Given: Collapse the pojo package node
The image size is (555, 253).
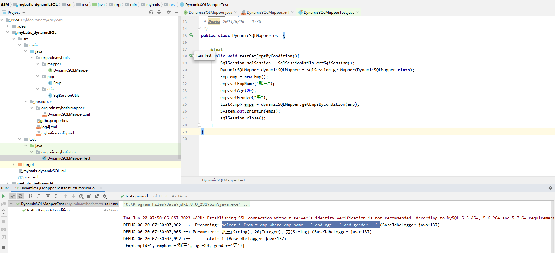Looking at the screenshot, I should (x=38, y=76).
